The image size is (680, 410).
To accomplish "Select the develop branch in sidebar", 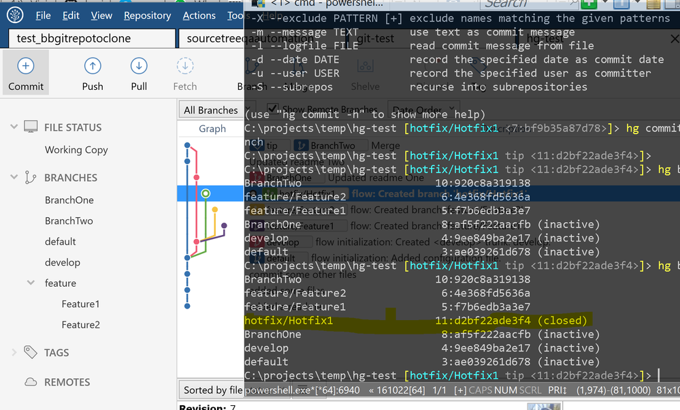I will click(x=63, y=262).
